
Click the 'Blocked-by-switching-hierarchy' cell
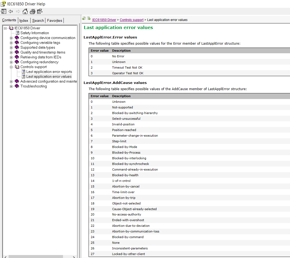pos(135,113)
